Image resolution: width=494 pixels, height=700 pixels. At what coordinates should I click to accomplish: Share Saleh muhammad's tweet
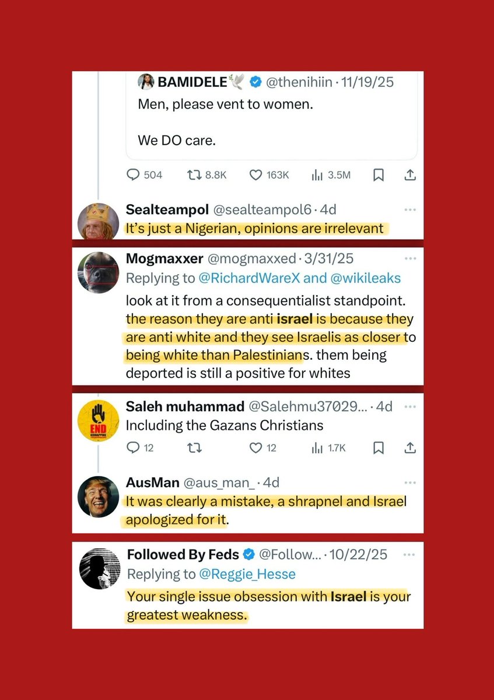410,448
